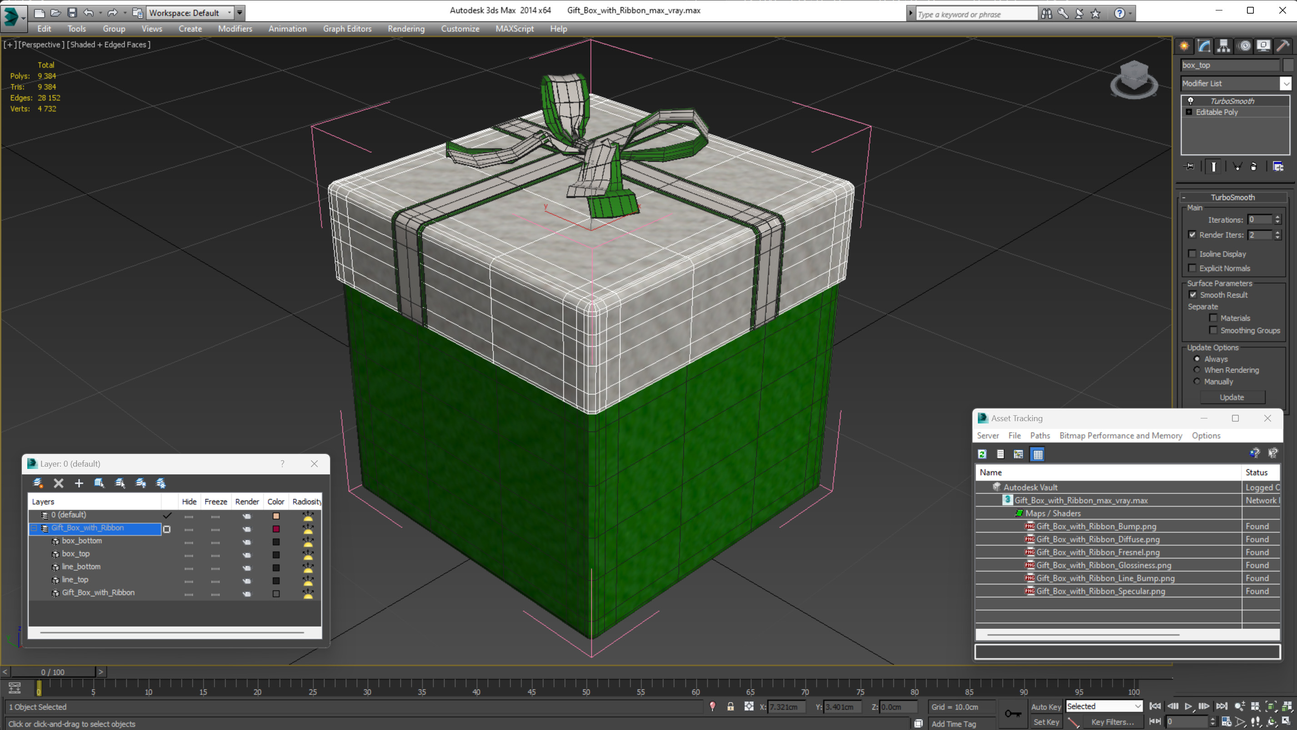Open file with the Open File icon
Image resolution: width=1297 pixels, height=730 pixels.
pos(55,13)
